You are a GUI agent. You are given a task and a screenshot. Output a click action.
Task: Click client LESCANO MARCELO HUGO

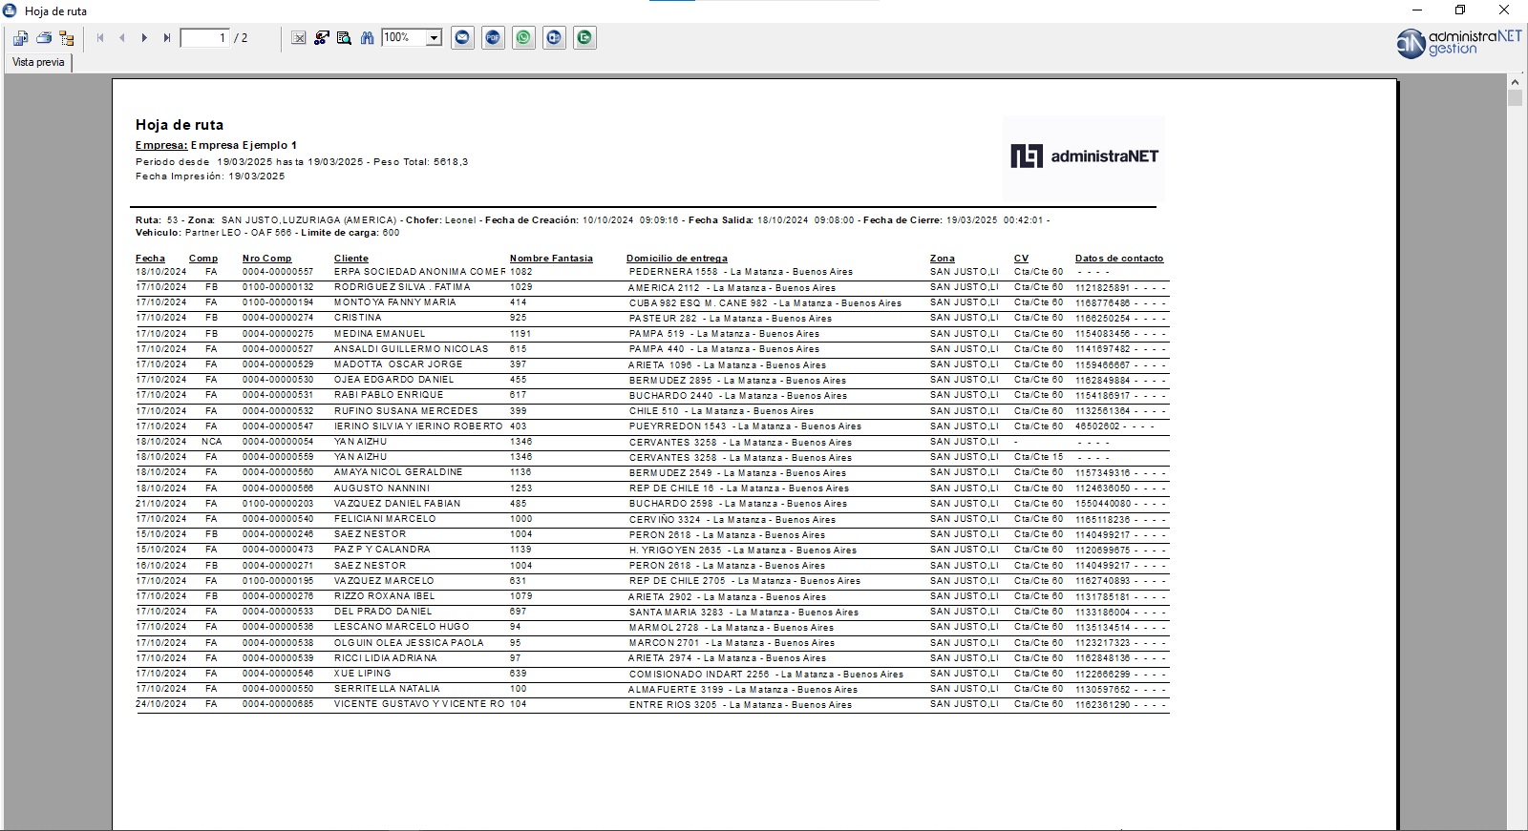click(401, 627)
